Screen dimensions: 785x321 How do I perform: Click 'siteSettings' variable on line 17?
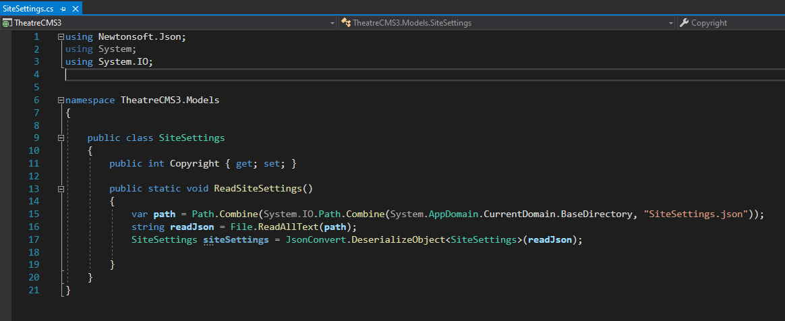click(x=236, y=240)
